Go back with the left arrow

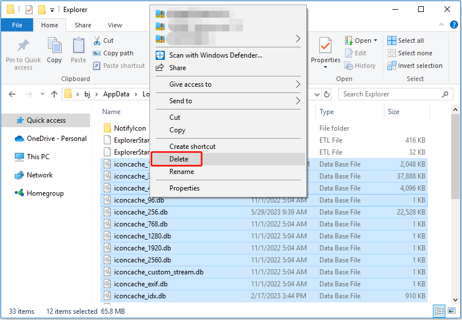[x=12, y=94]
